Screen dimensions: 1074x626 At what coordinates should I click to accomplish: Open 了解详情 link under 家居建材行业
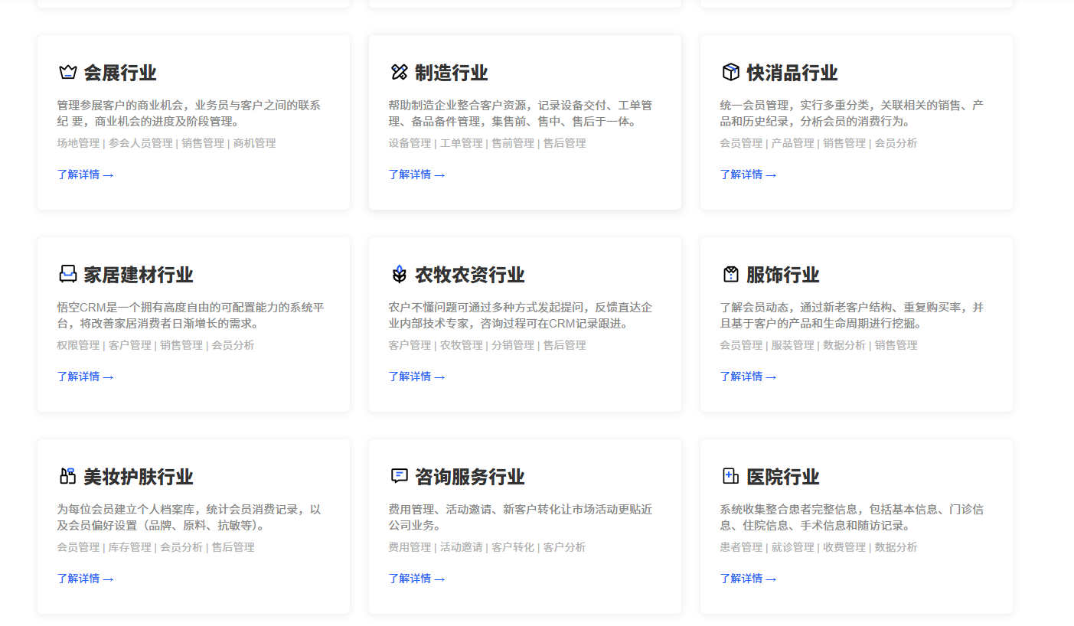[86, 377]
